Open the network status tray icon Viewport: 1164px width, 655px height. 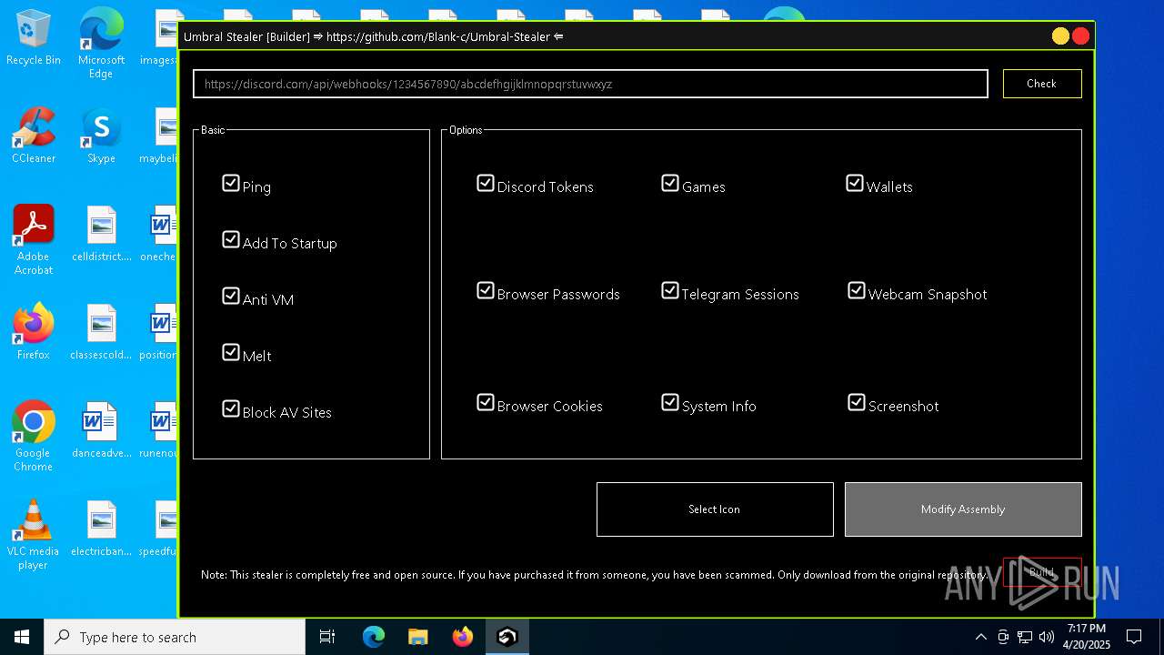[x=1025, y=637]
